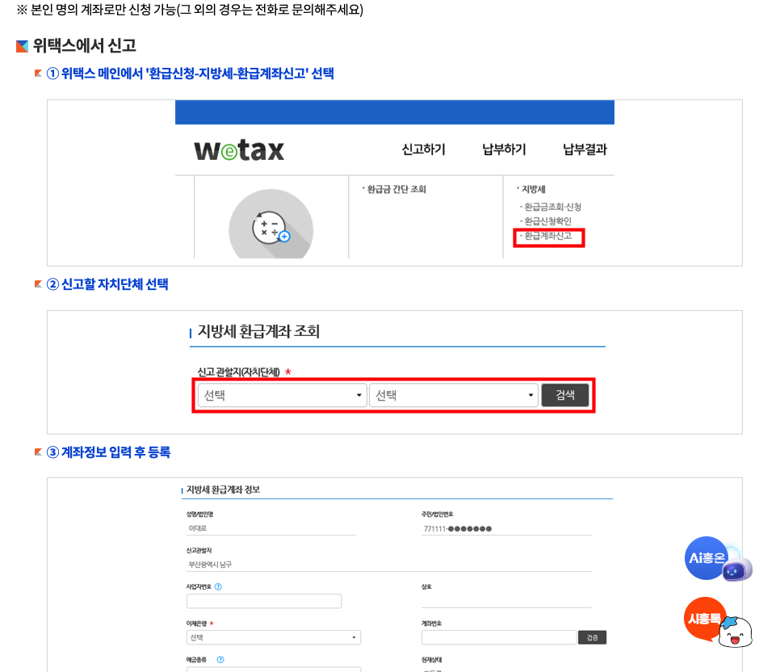The image size is (759, 672).
Task: Expand the second 선택 dropdown beside 검색
Action: [454, 395]
